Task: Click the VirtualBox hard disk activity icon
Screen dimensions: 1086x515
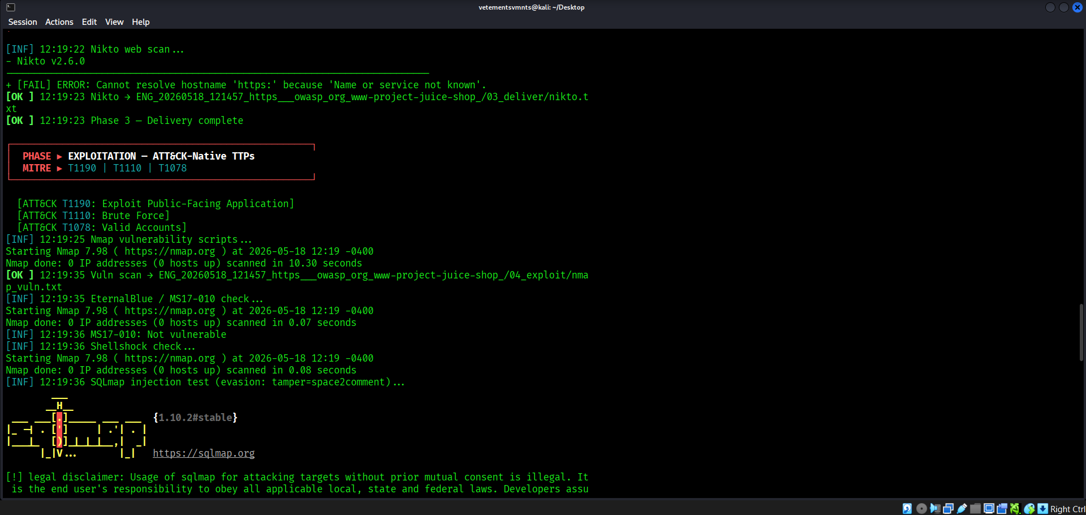Action: click(907, 509)
